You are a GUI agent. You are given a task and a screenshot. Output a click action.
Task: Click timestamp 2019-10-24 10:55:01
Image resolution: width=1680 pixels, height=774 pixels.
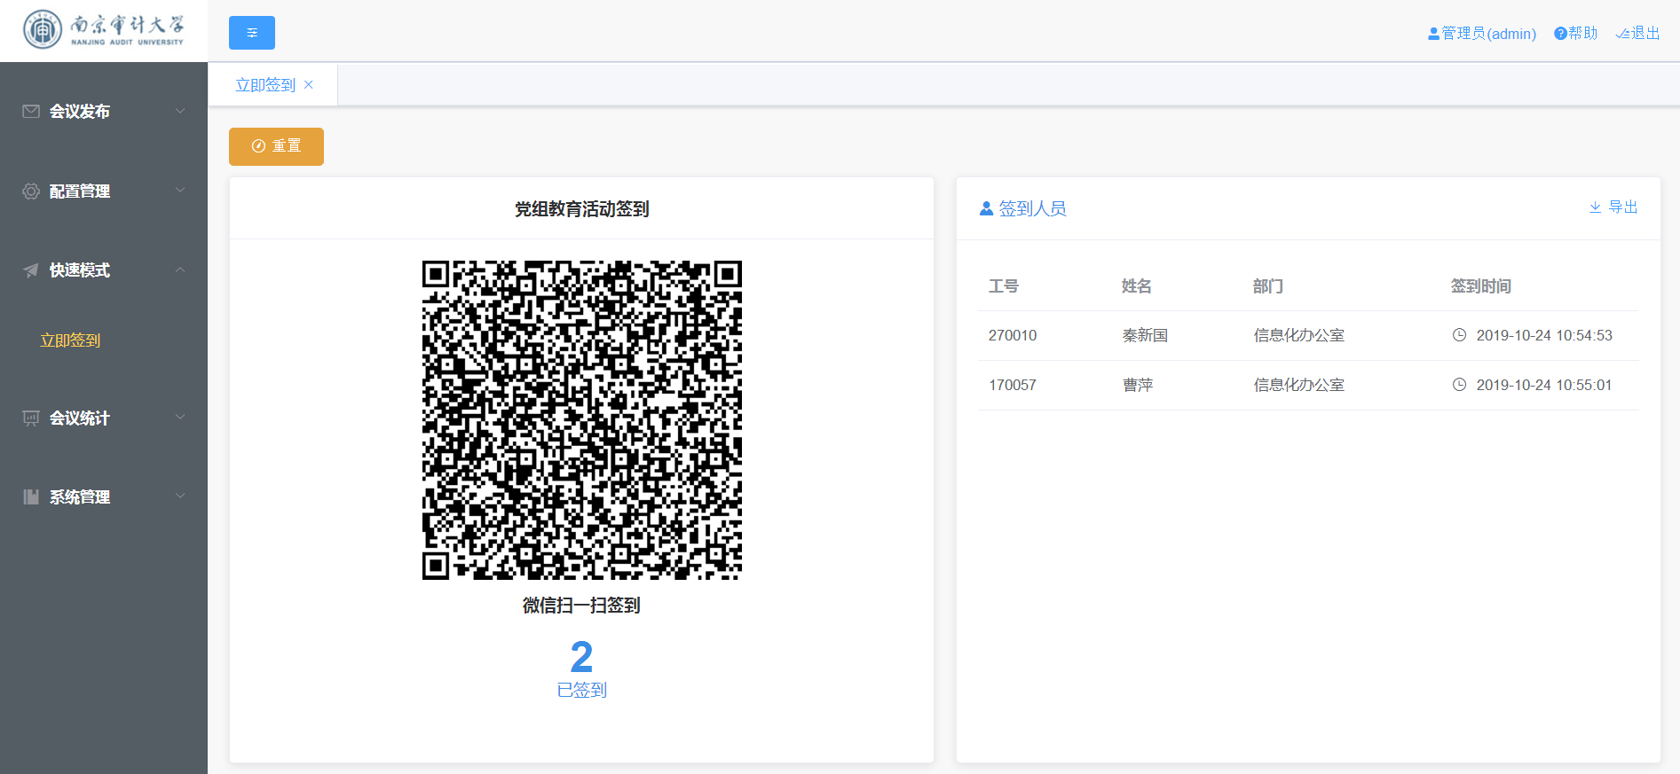1544,385
